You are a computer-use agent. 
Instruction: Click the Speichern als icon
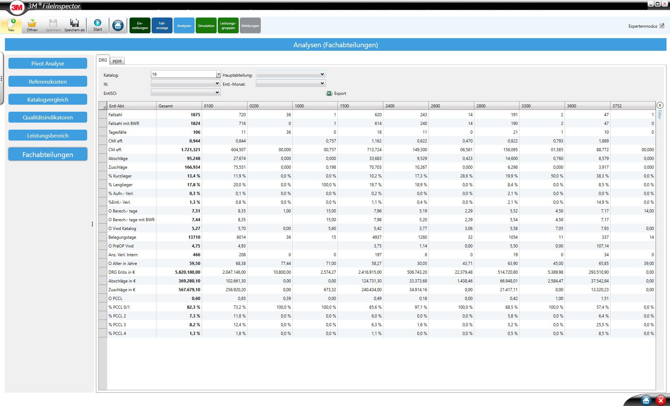[75, 25]
